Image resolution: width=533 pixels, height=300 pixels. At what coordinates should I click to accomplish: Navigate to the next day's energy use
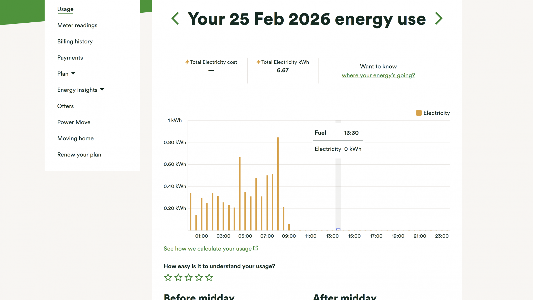tap(439, 18)
